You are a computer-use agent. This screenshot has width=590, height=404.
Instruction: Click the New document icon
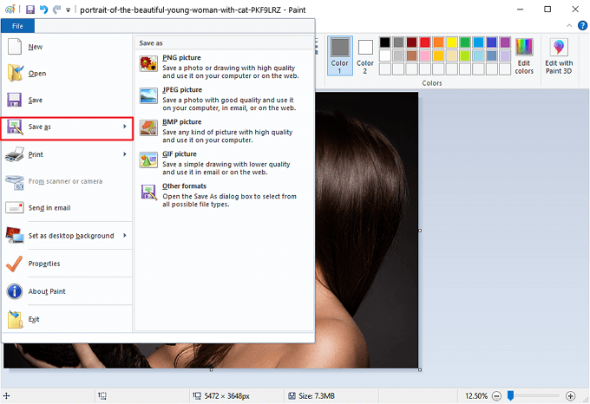pyautogui.click(x=15, y=47)
